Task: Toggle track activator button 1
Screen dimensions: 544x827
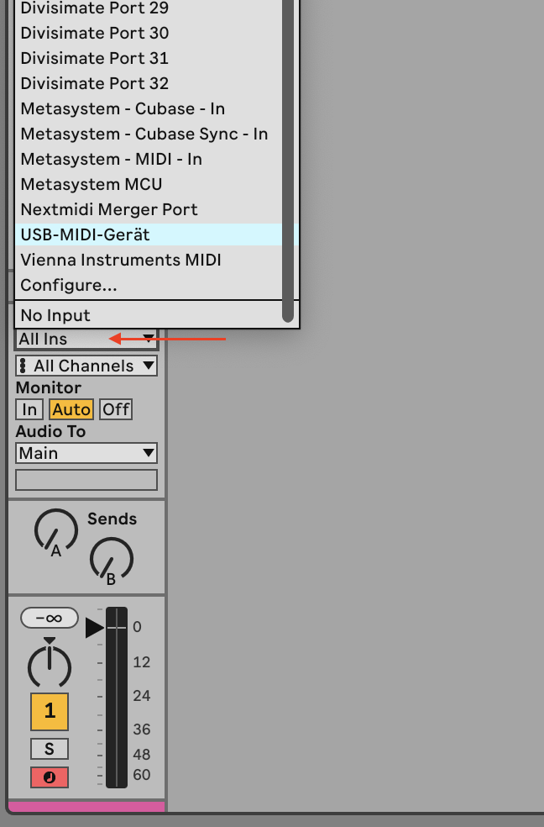Action: (x=50, y=712)
